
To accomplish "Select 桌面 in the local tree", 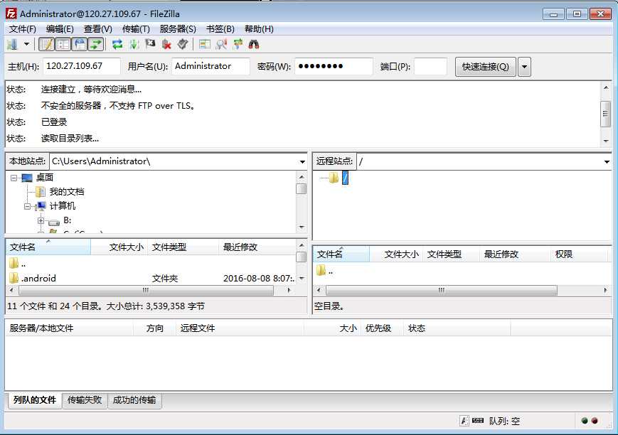I will tap(45, 178).
